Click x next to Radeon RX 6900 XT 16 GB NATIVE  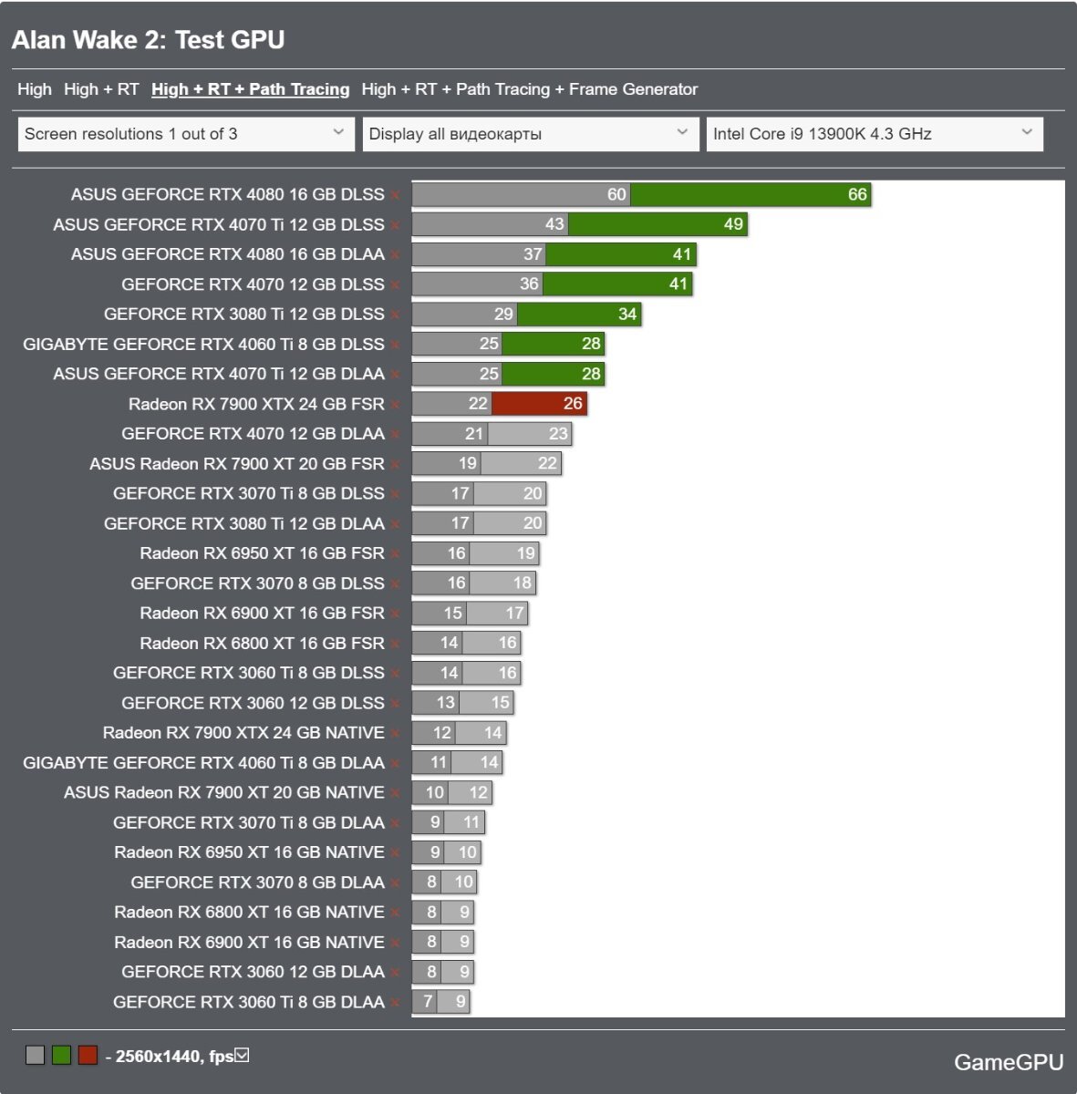point(395,944)
